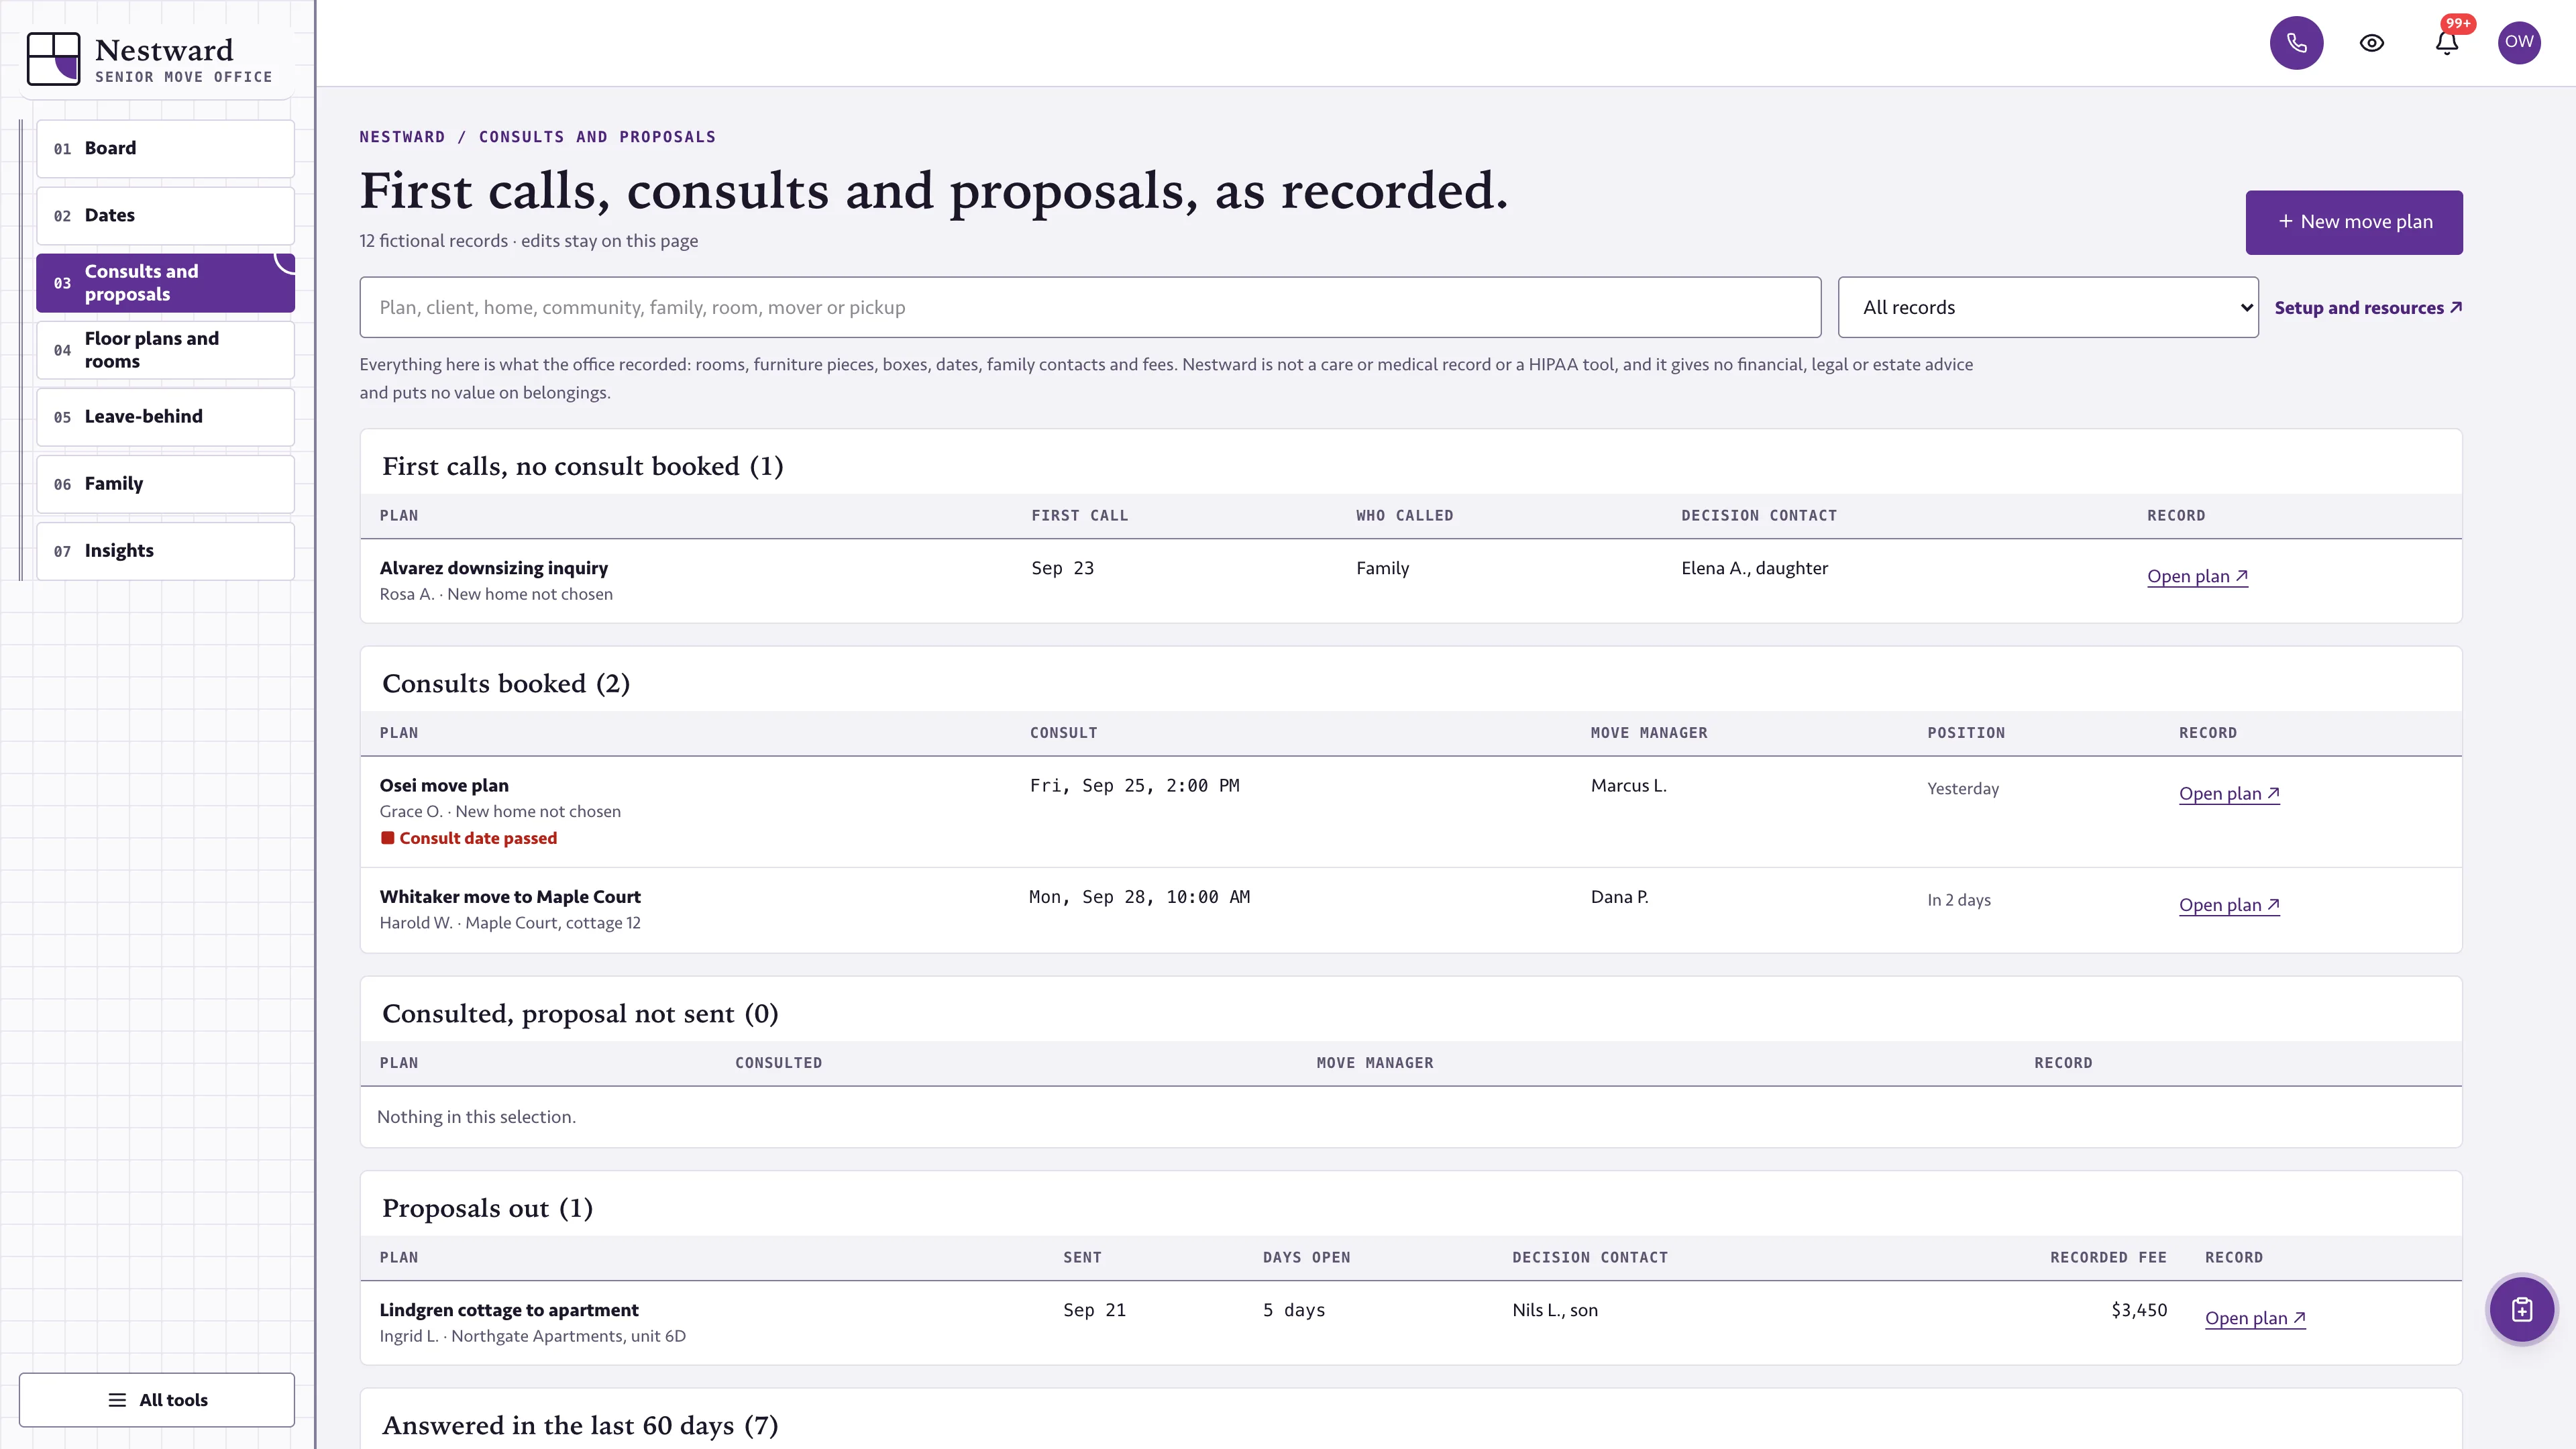The image size is (2576, 1449).
Task: Open the notifications bell
Action: pyautogui.click(x=2447, y=43)
